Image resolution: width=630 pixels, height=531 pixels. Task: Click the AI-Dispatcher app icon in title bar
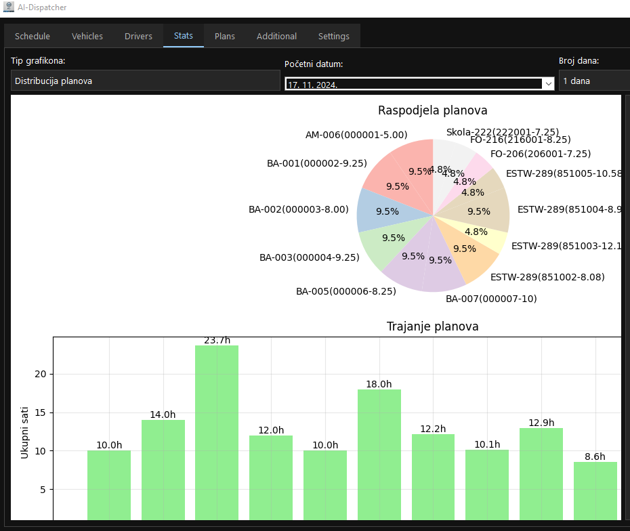[9, 7]
